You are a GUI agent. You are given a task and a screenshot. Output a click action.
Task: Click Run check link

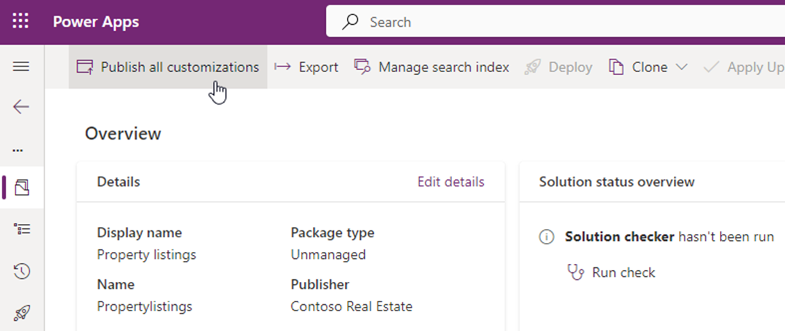[x=623, y=272]
